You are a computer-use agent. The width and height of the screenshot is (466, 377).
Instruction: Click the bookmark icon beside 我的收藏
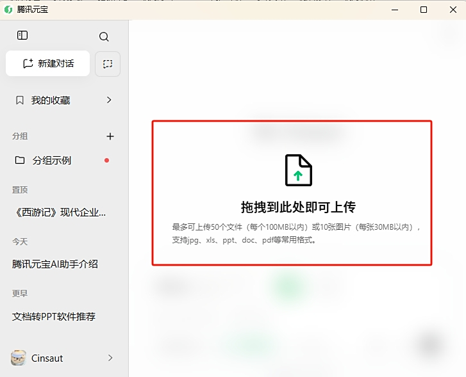pos(20,100)
